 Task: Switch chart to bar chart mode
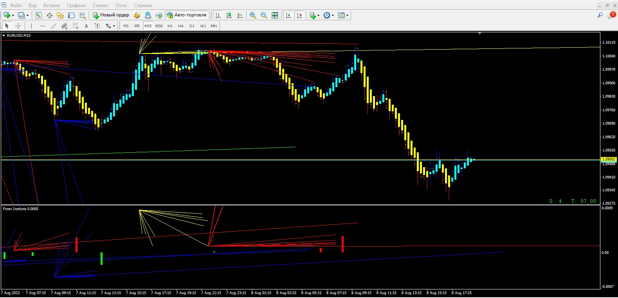click(x=218, y=15)
